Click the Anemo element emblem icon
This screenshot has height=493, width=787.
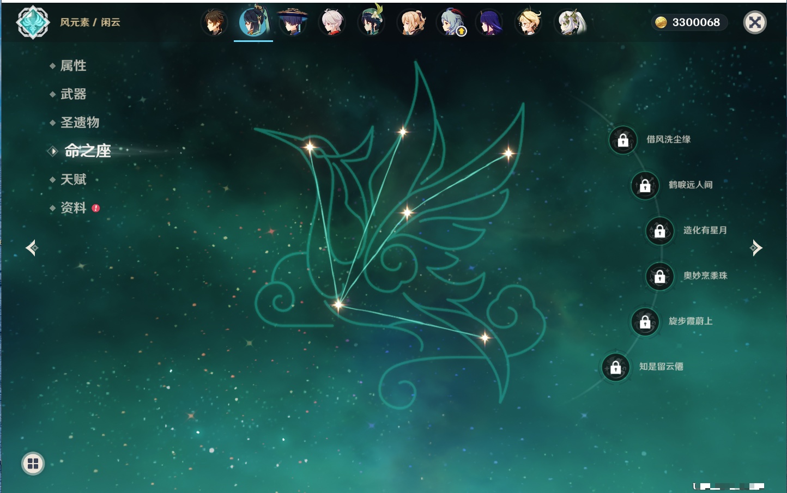tap(33, 22)
